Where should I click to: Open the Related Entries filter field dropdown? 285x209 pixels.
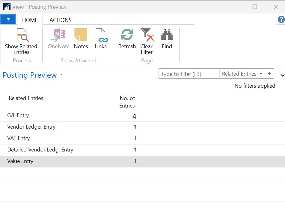pyautogui.click(x=261, y=74)
